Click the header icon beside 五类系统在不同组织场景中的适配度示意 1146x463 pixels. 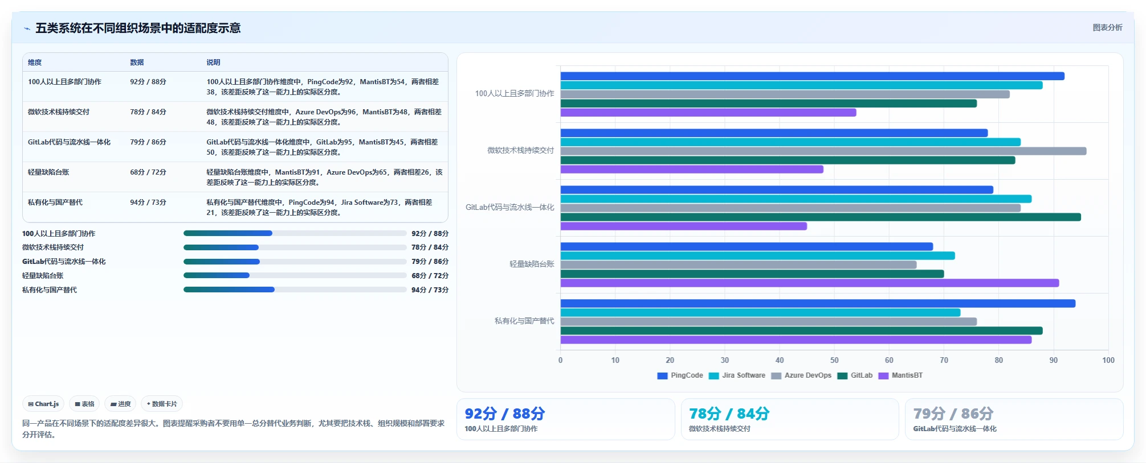(27, 28)
